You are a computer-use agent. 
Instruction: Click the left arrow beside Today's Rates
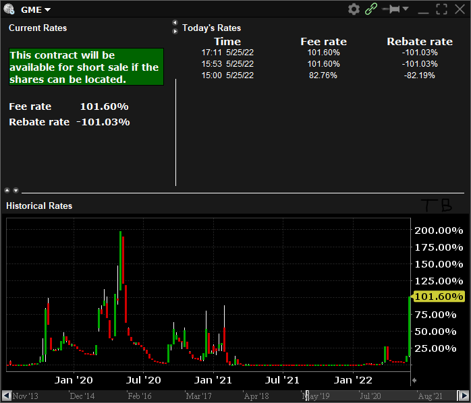[x=175, y=23]
